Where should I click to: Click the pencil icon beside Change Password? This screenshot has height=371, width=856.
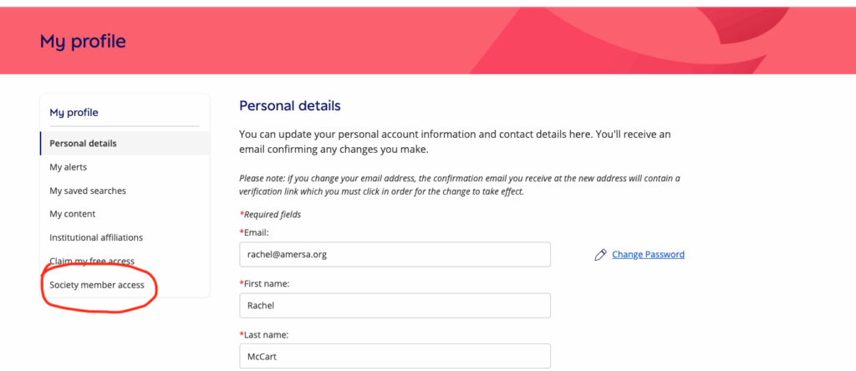click(599, 254)
